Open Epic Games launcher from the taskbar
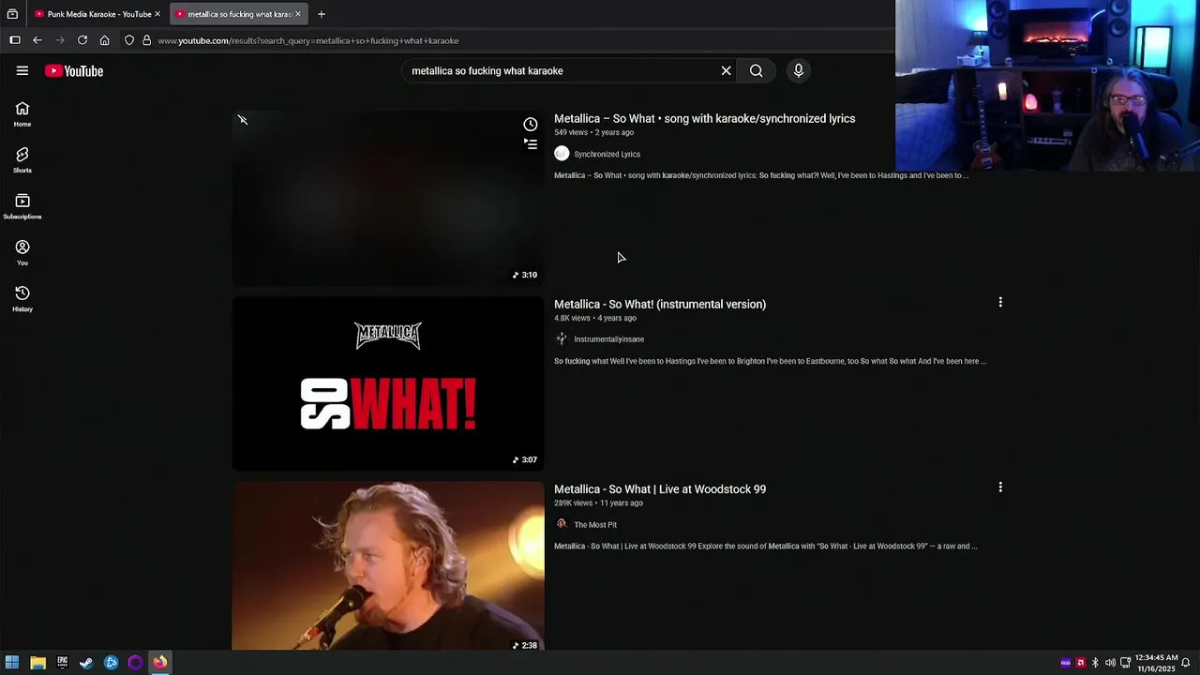The height and width of the screenshot is (675, 1200). pos(62,662)
